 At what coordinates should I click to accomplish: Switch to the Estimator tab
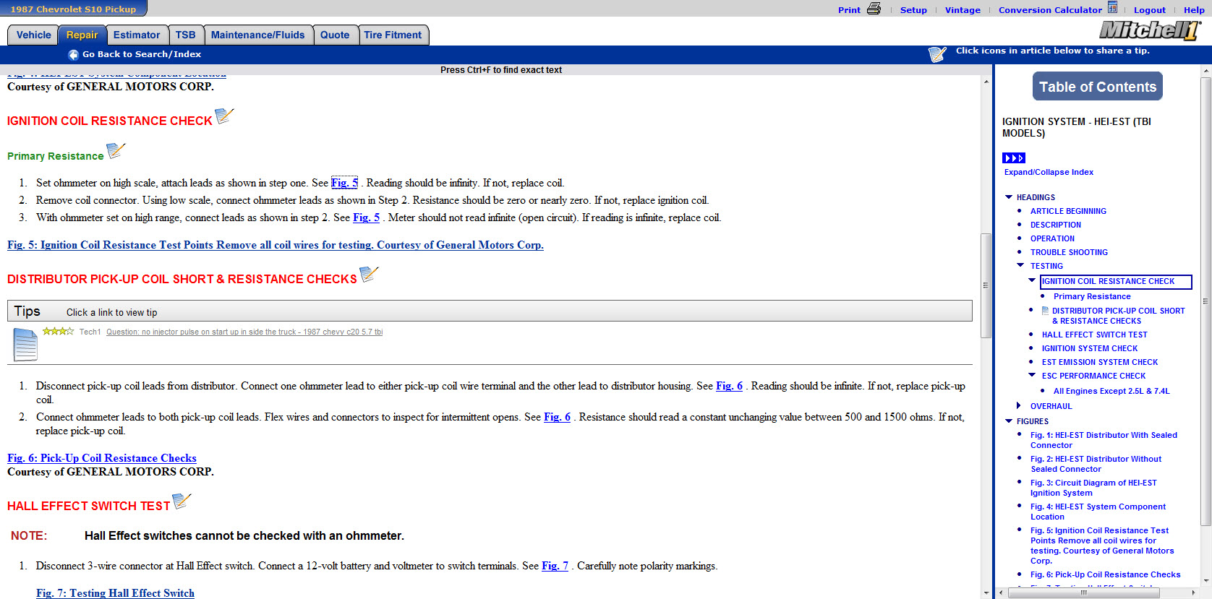coord(137,35)
